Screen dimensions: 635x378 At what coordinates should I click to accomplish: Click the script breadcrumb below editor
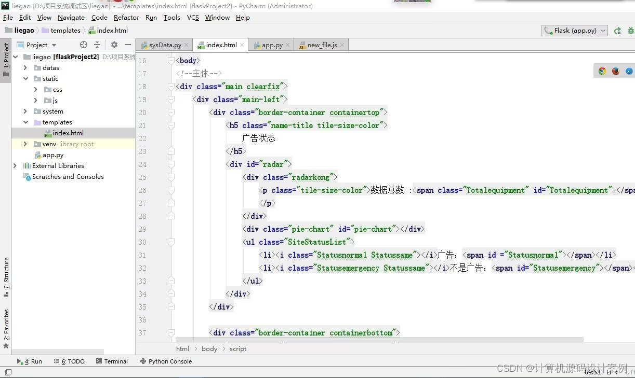[x=238, y=349]
